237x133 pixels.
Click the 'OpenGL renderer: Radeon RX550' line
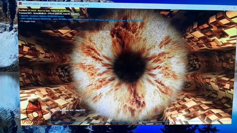pyautogui.click(x=41, y=16)
